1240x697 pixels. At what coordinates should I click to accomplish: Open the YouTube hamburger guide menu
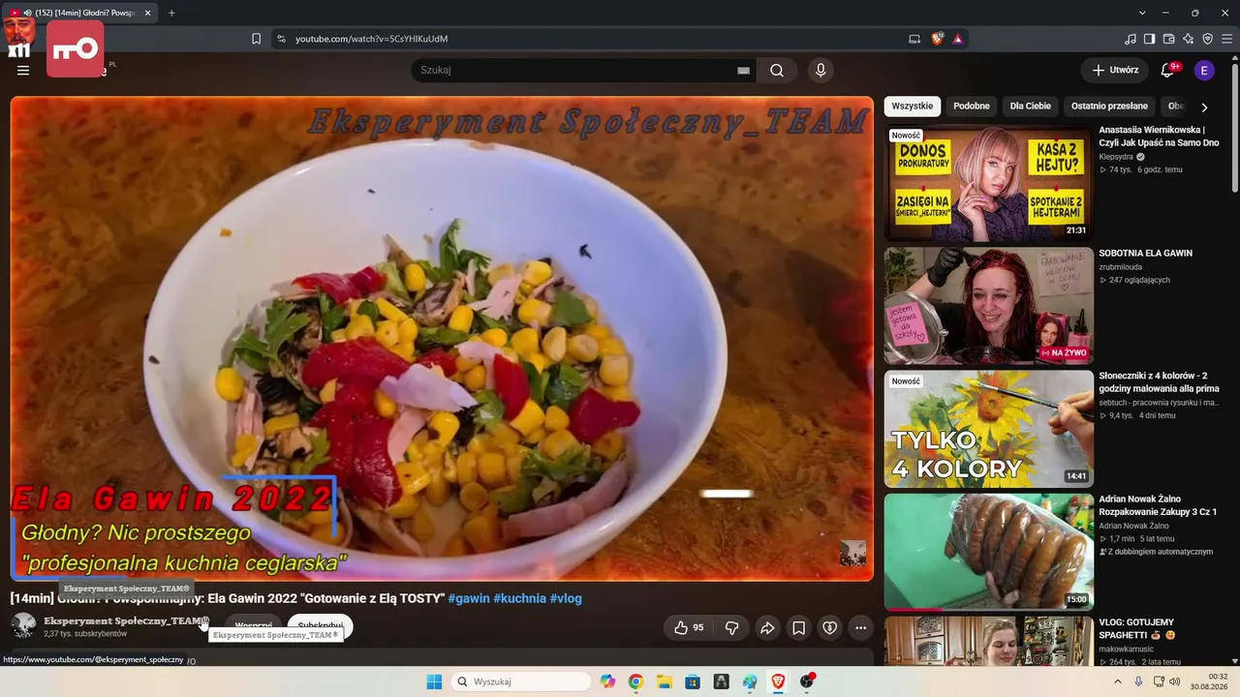tap(23, 71)
